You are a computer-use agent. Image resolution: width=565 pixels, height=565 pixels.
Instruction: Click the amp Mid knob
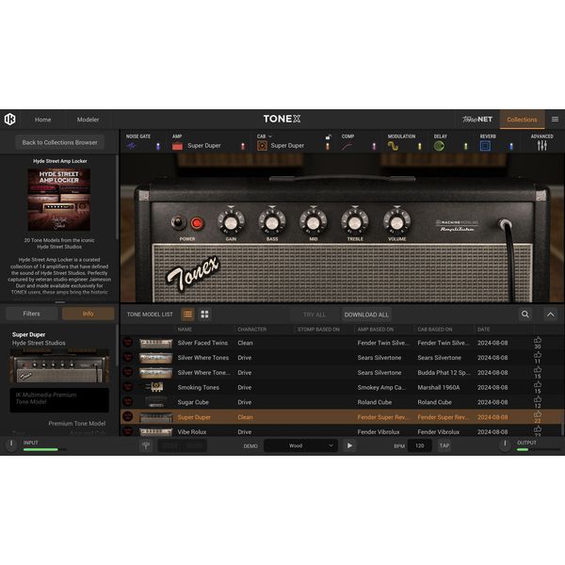pyautogui.click(x=314, y=222)
